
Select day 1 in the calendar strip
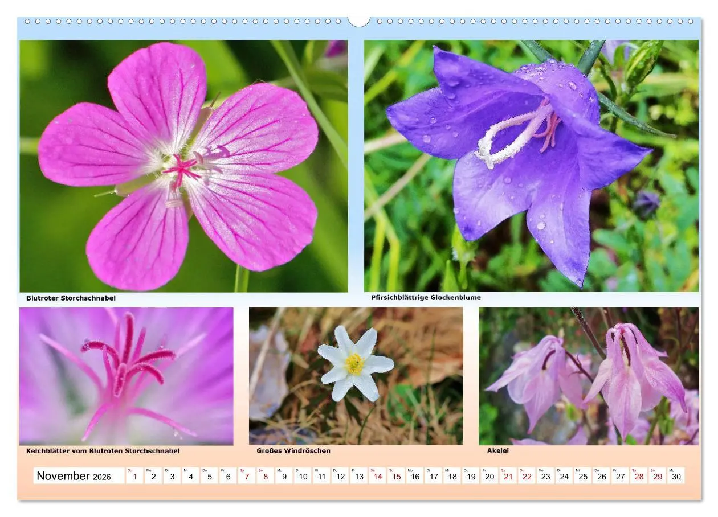[134, 476]
